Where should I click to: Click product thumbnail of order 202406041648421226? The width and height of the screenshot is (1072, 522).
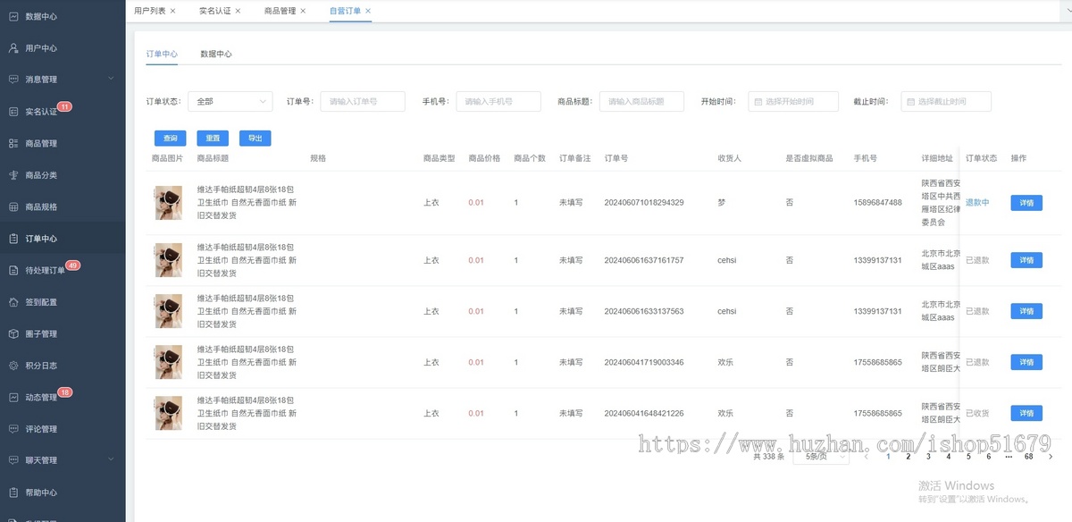tap(168, 413)
